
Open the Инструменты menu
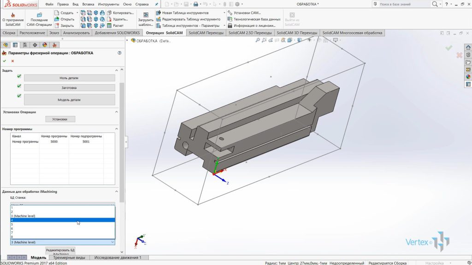(108, 4)
